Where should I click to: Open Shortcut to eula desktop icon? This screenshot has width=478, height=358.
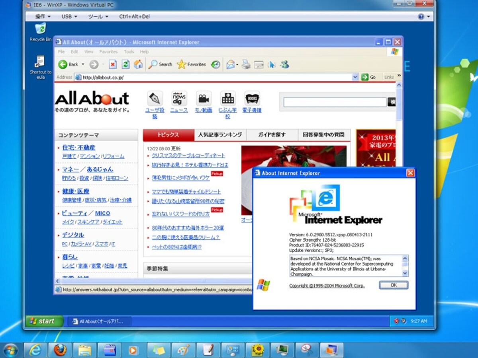pyautogui.click(x=40, y=67)
